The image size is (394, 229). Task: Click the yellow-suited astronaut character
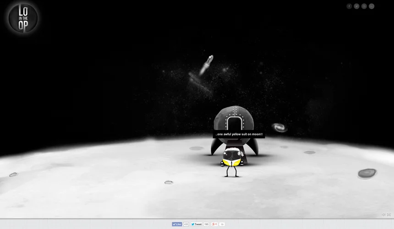(x=232, y=162)
